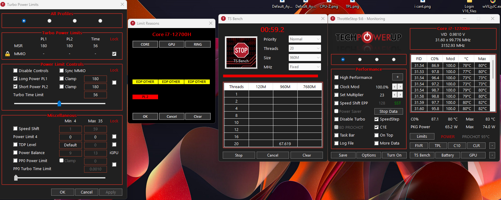Click the MMIO padlock icon
Screen dimensions: 501x200
(x=7, y=54)
